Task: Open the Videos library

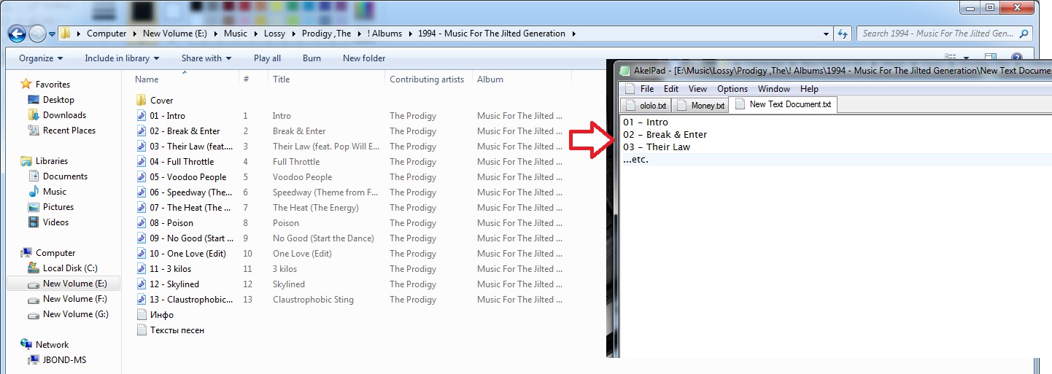Action: (x=55, y=222)
